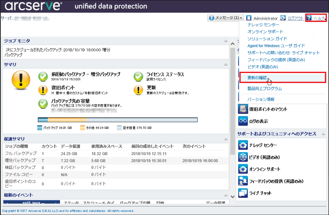Image resolution: width=329 pixels, height=215 pixels.
Task: Select 製品向上プログラム menu item
Action: (x=265, y=89)
